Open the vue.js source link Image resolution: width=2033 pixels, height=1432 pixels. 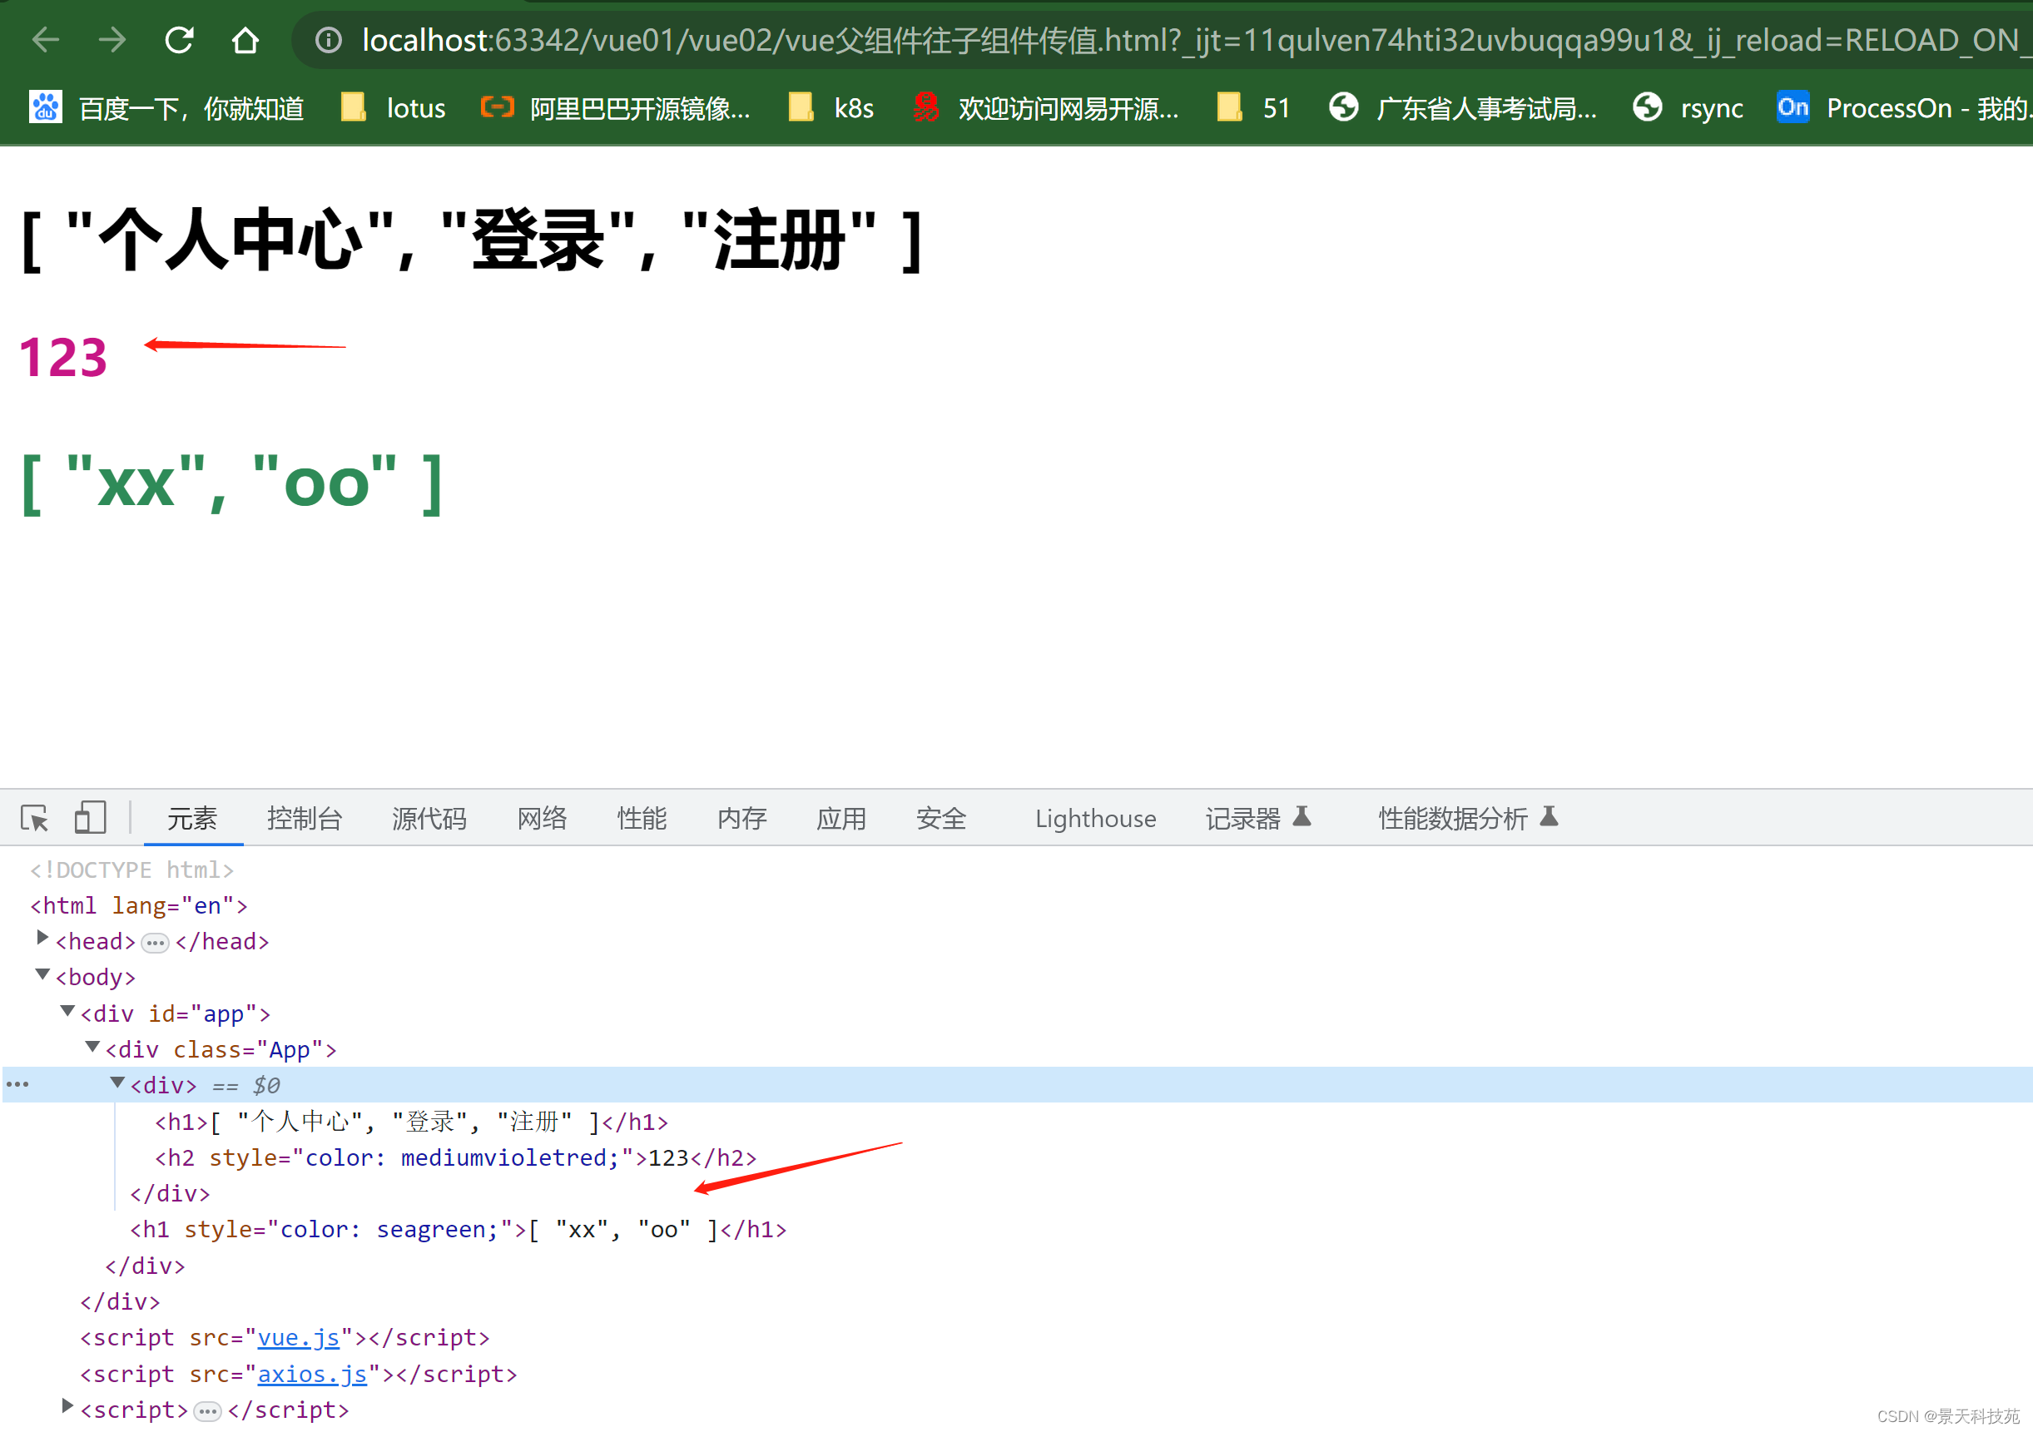pyautogui.click(x=299, y=1338)
